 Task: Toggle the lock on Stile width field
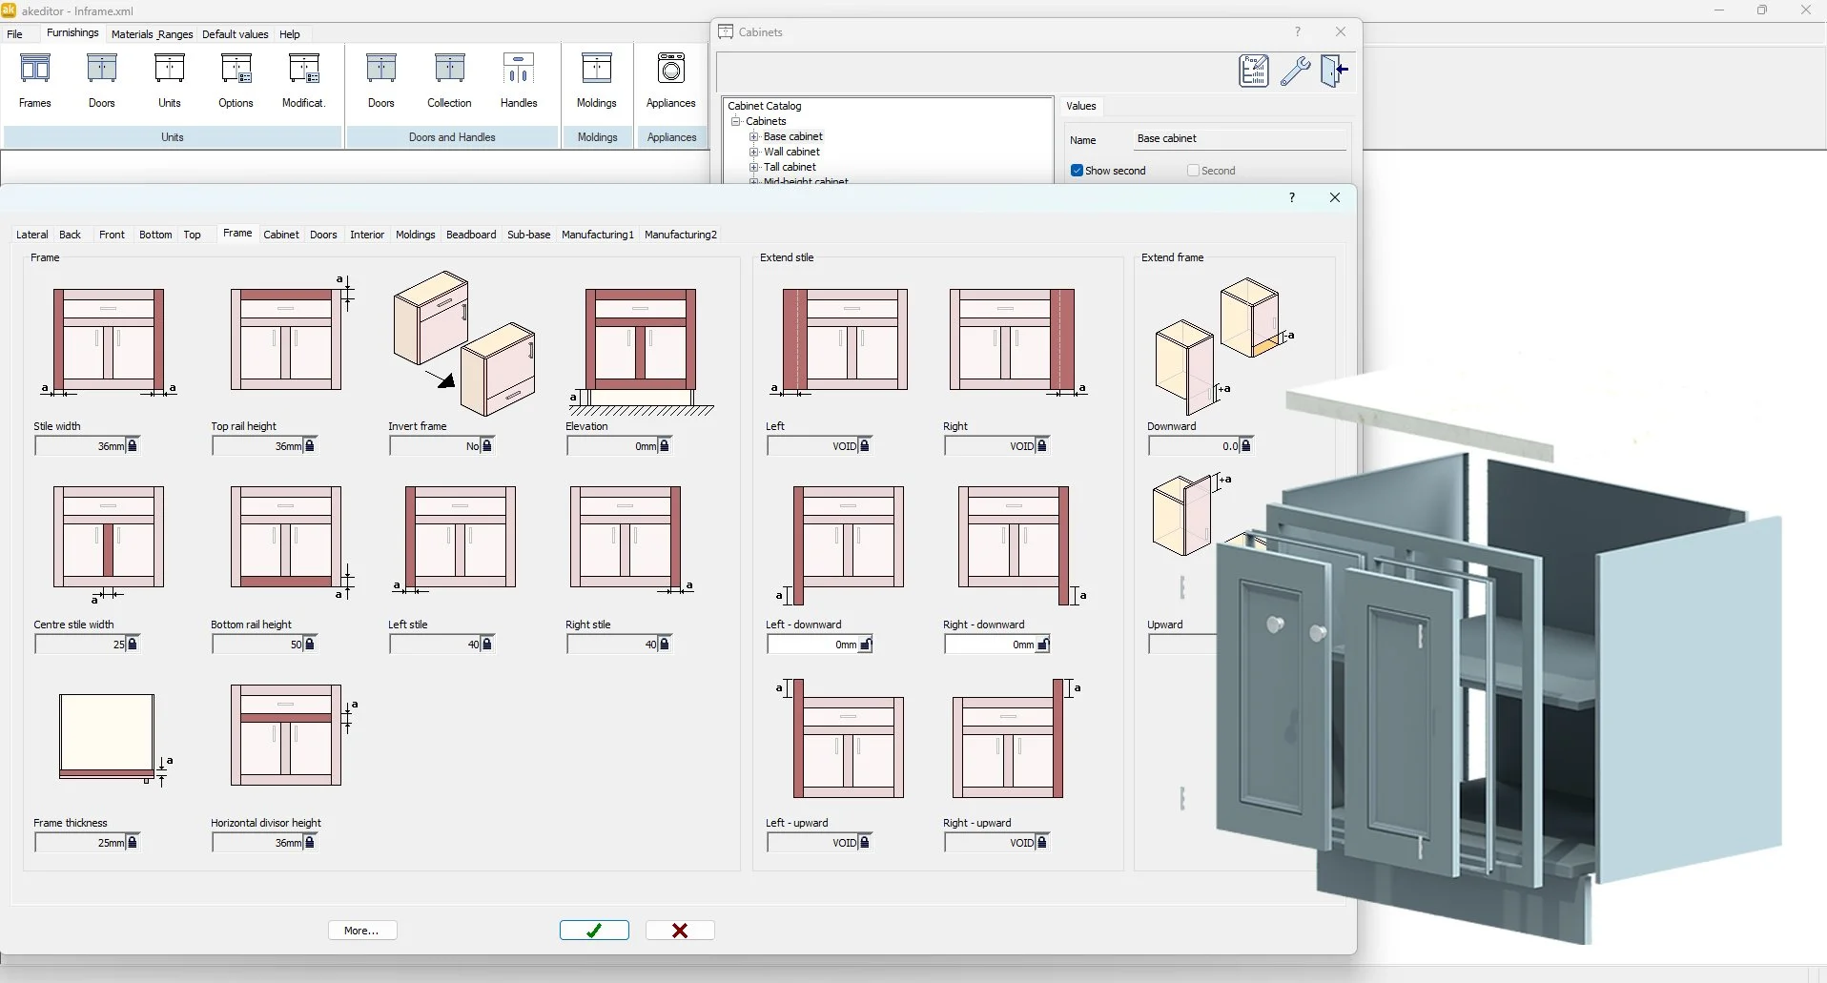point(133,446)
